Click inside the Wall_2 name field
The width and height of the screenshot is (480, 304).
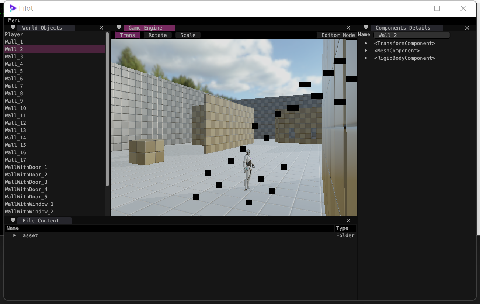coord(411,35)
